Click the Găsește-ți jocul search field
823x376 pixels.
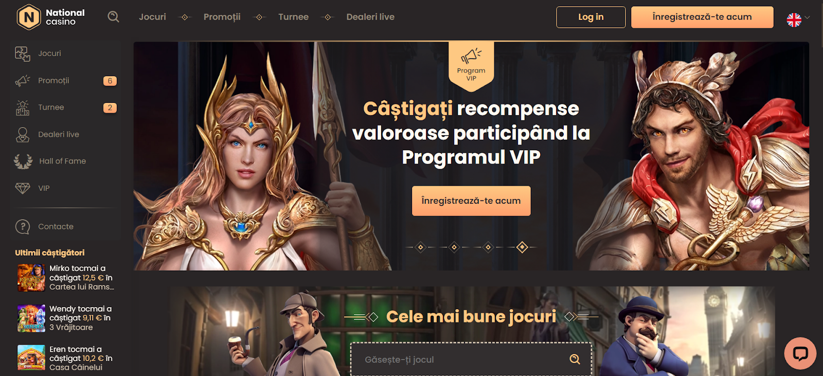click(471, 359)
